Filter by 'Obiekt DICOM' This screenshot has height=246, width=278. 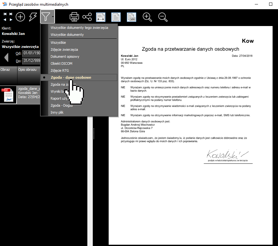(x=79, y=63)
